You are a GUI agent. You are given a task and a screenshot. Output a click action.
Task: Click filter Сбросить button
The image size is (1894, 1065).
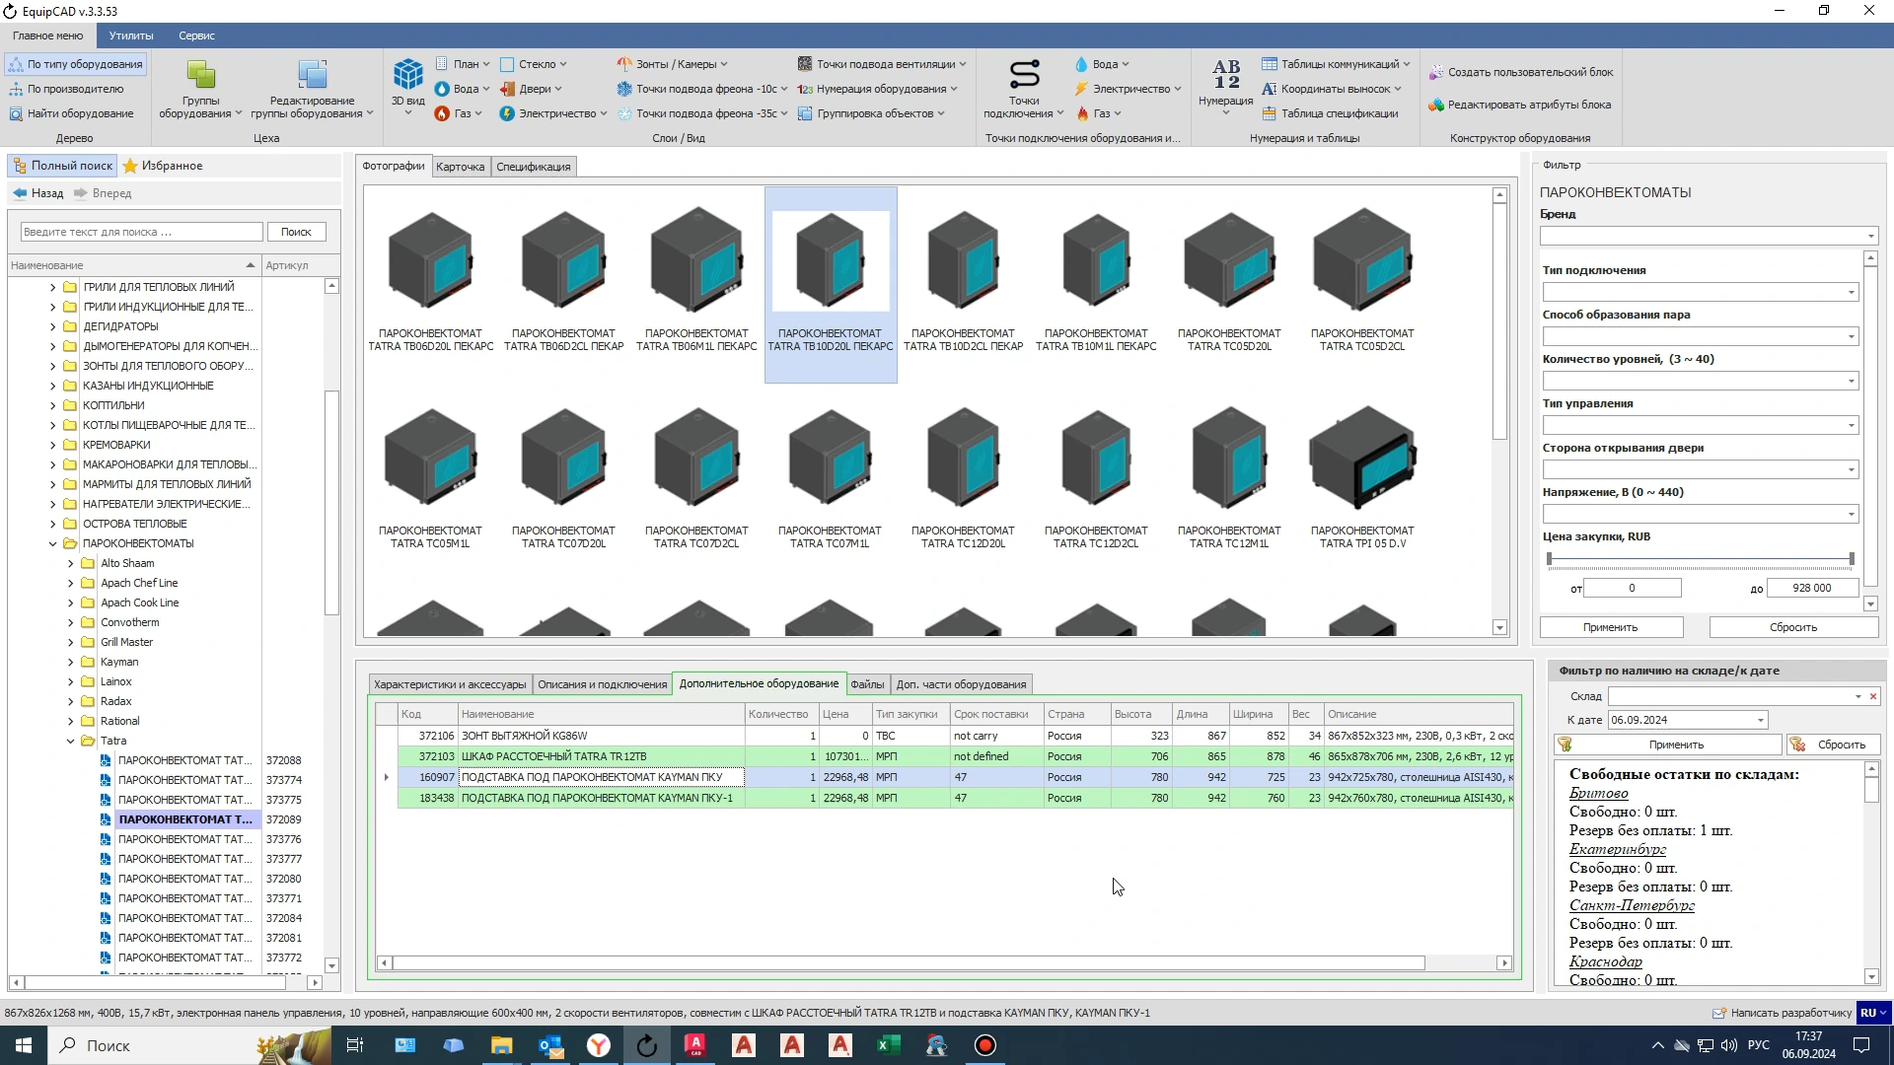(x=1792, y=627)
